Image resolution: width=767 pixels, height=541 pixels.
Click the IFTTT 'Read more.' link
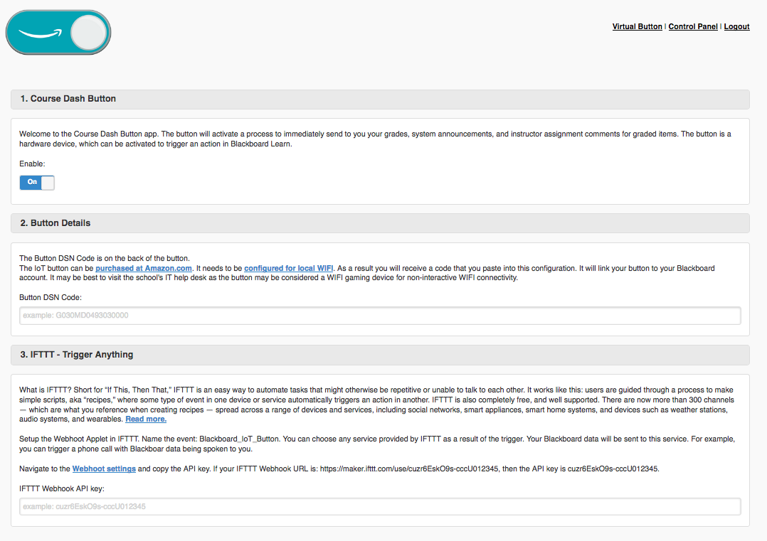[x=146, y=419]
